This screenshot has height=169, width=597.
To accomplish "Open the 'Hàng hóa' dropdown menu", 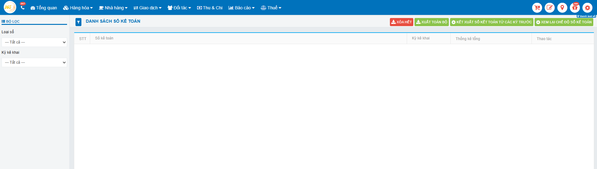I will coord(78,8).
